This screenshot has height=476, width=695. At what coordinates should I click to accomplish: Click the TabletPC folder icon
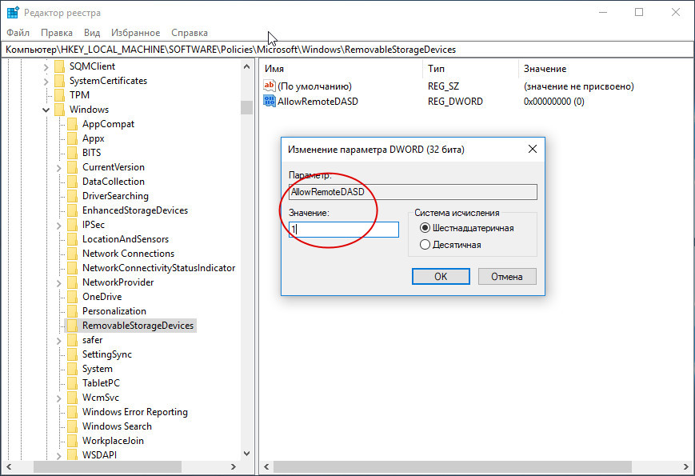[x=72, y=383]
